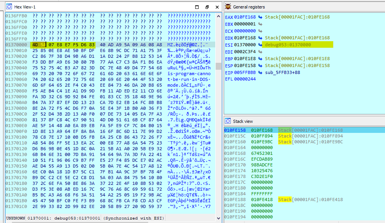The width and height of the screenshot is (385, 223).
Task: Click hex row address 01370050
Action: [16, 74]
